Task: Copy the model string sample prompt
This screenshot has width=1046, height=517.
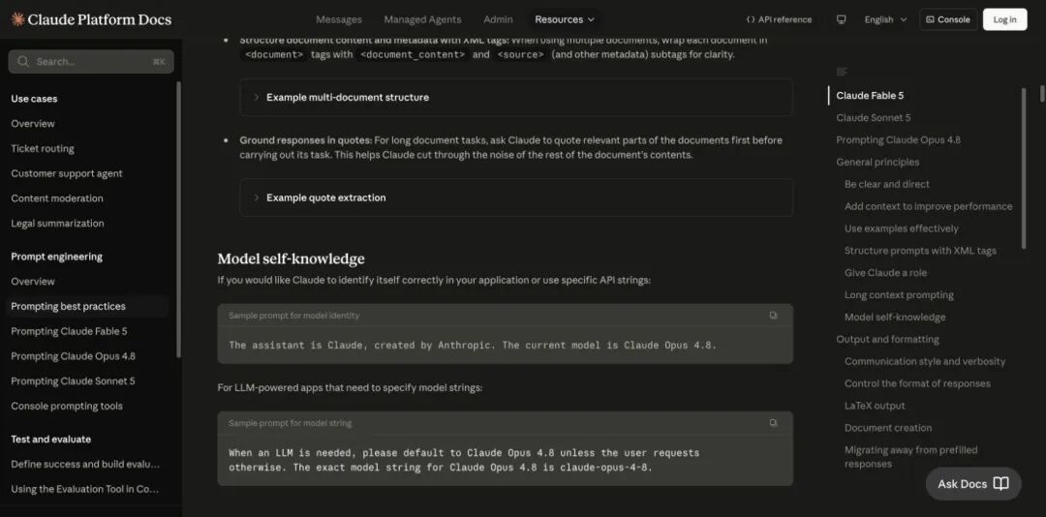Action: click(773, 423)
